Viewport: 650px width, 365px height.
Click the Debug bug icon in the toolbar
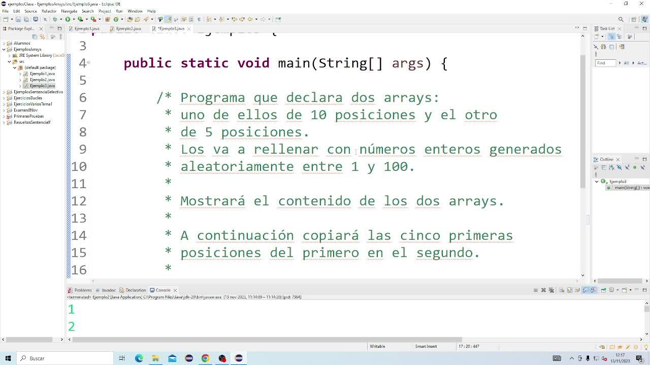point(54,19)
